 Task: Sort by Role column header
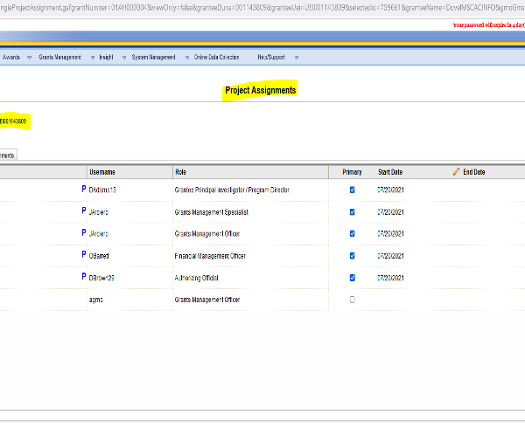click(181, 172)
